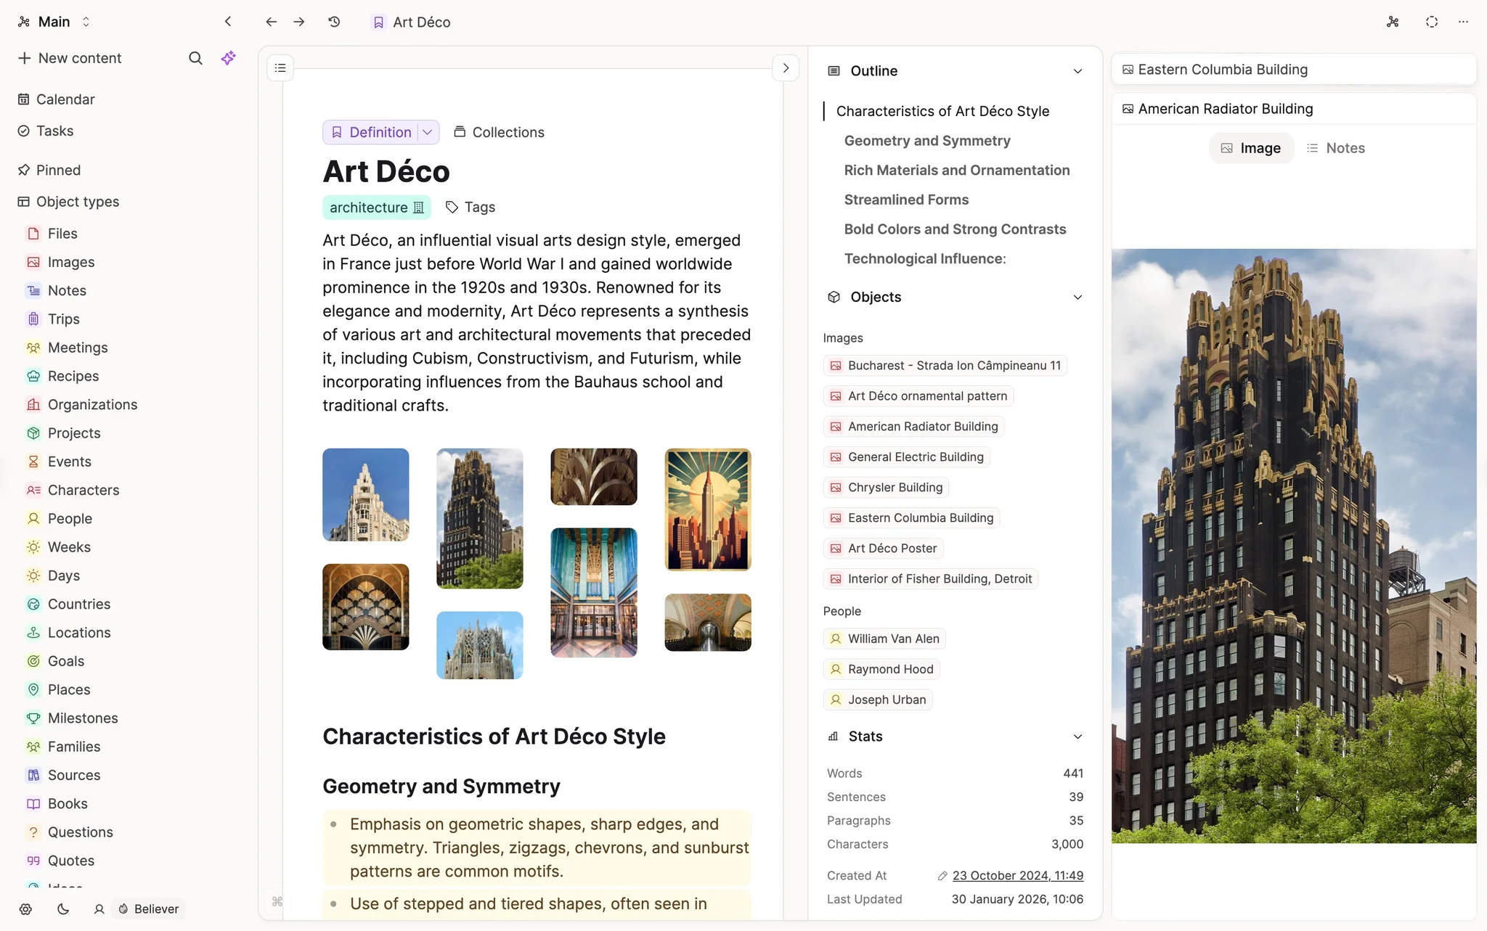Click the Art Déco poster thumbnail in the gallery
The image size is (1487, 931).
[x=708, y=509]
